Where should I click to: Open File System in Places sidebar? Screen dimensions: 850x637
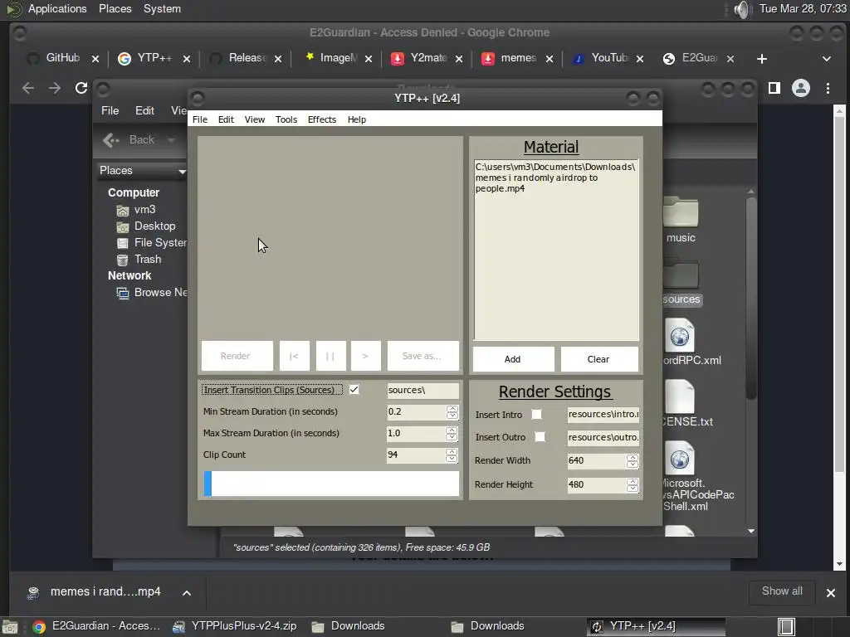[x=152, y=243]
